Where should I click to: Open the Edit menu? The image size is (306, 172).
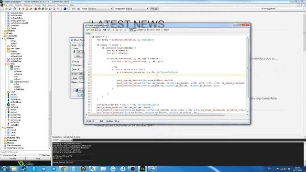coord(11,5)
